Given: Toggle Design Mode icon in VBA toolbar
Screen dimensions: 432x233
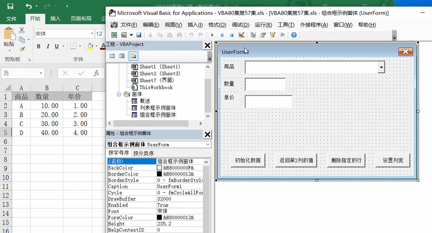Looking at the screenshot, I should click(241, 35).
